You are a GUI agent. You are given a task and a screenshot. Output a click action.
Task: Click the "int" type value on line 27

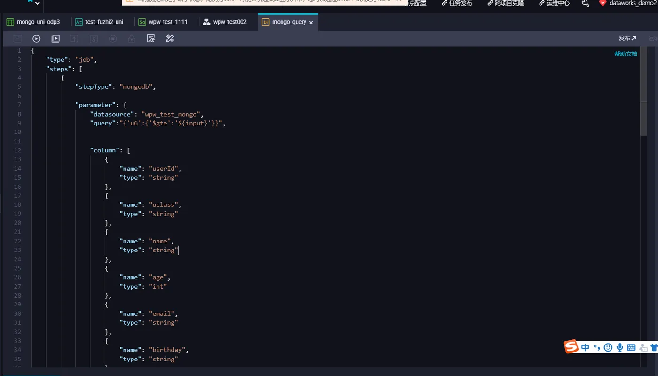(x=158, y=286)
